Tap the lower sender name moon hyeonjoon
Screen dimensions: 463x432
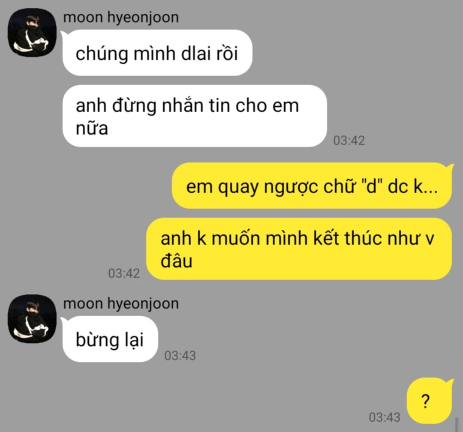[x=121, y=303]
